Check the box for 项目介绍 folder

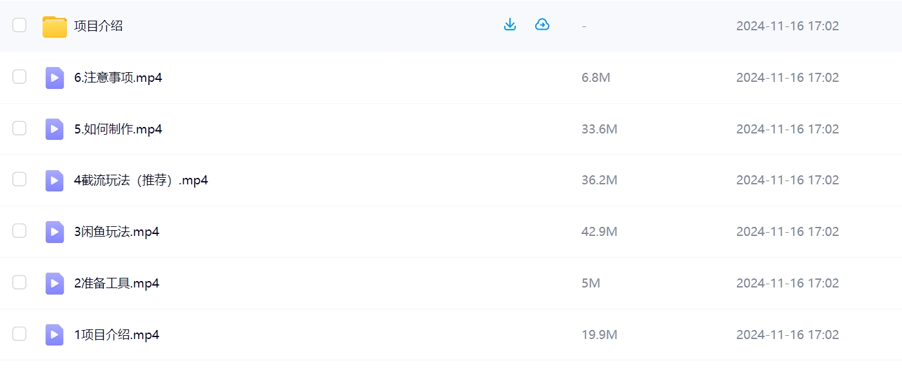19,25
